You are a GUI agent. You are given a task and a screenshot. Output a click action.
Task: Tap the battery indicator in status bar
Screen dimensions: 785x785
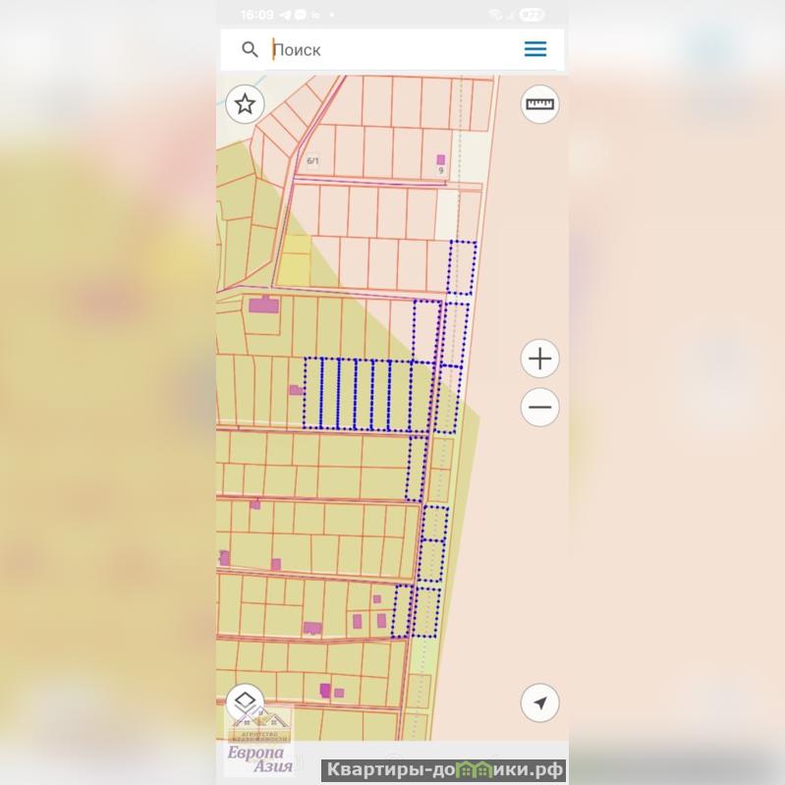point(532,16)
